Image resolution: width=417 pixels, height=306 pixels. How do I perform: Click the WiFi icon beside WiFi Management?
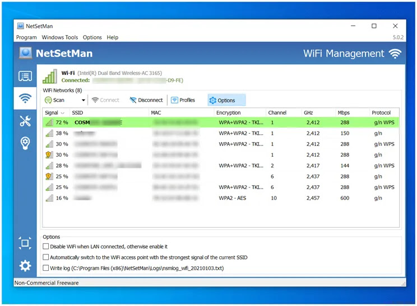pyautogui.click(x=395, y=54)
